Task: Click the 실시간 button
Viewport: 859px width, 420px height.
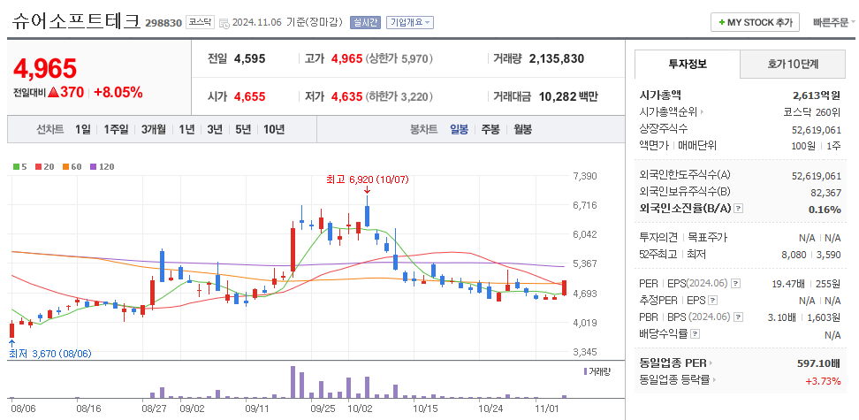Action: click(365, 22)
